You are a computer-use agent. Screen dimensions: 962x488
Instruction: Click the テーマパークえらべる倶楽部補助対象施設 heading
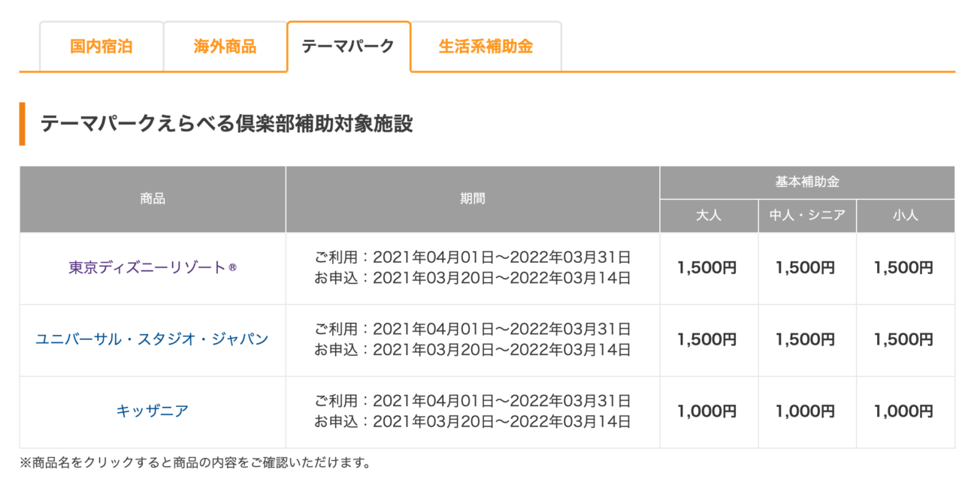pyautogui.click(x=226, y=124)
